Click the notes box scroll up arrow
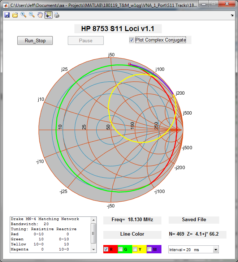This screenshot has height=262, width=238. pyautogui.click(x=94, y=220)
